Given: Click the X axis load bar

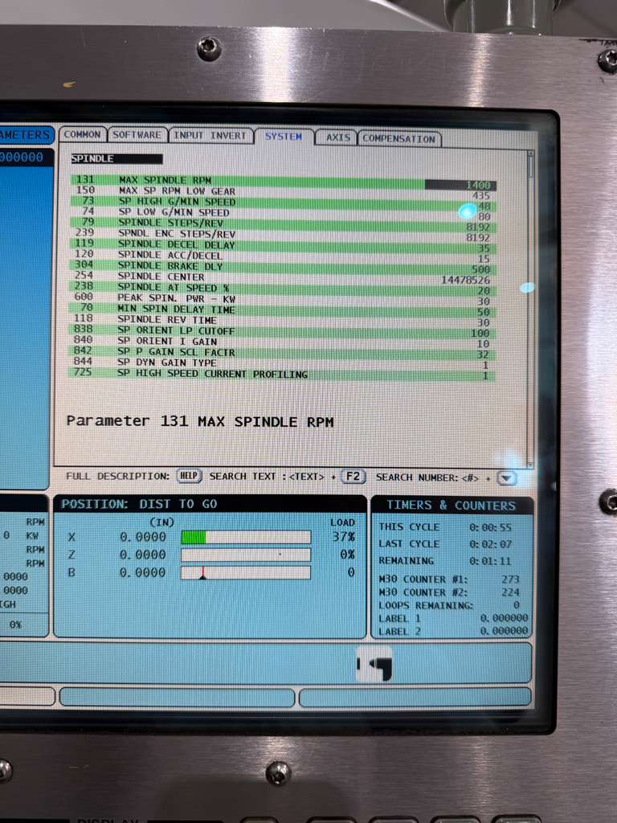Looking at the screenshot, I should pyautogui.click(x=245, y=537).
